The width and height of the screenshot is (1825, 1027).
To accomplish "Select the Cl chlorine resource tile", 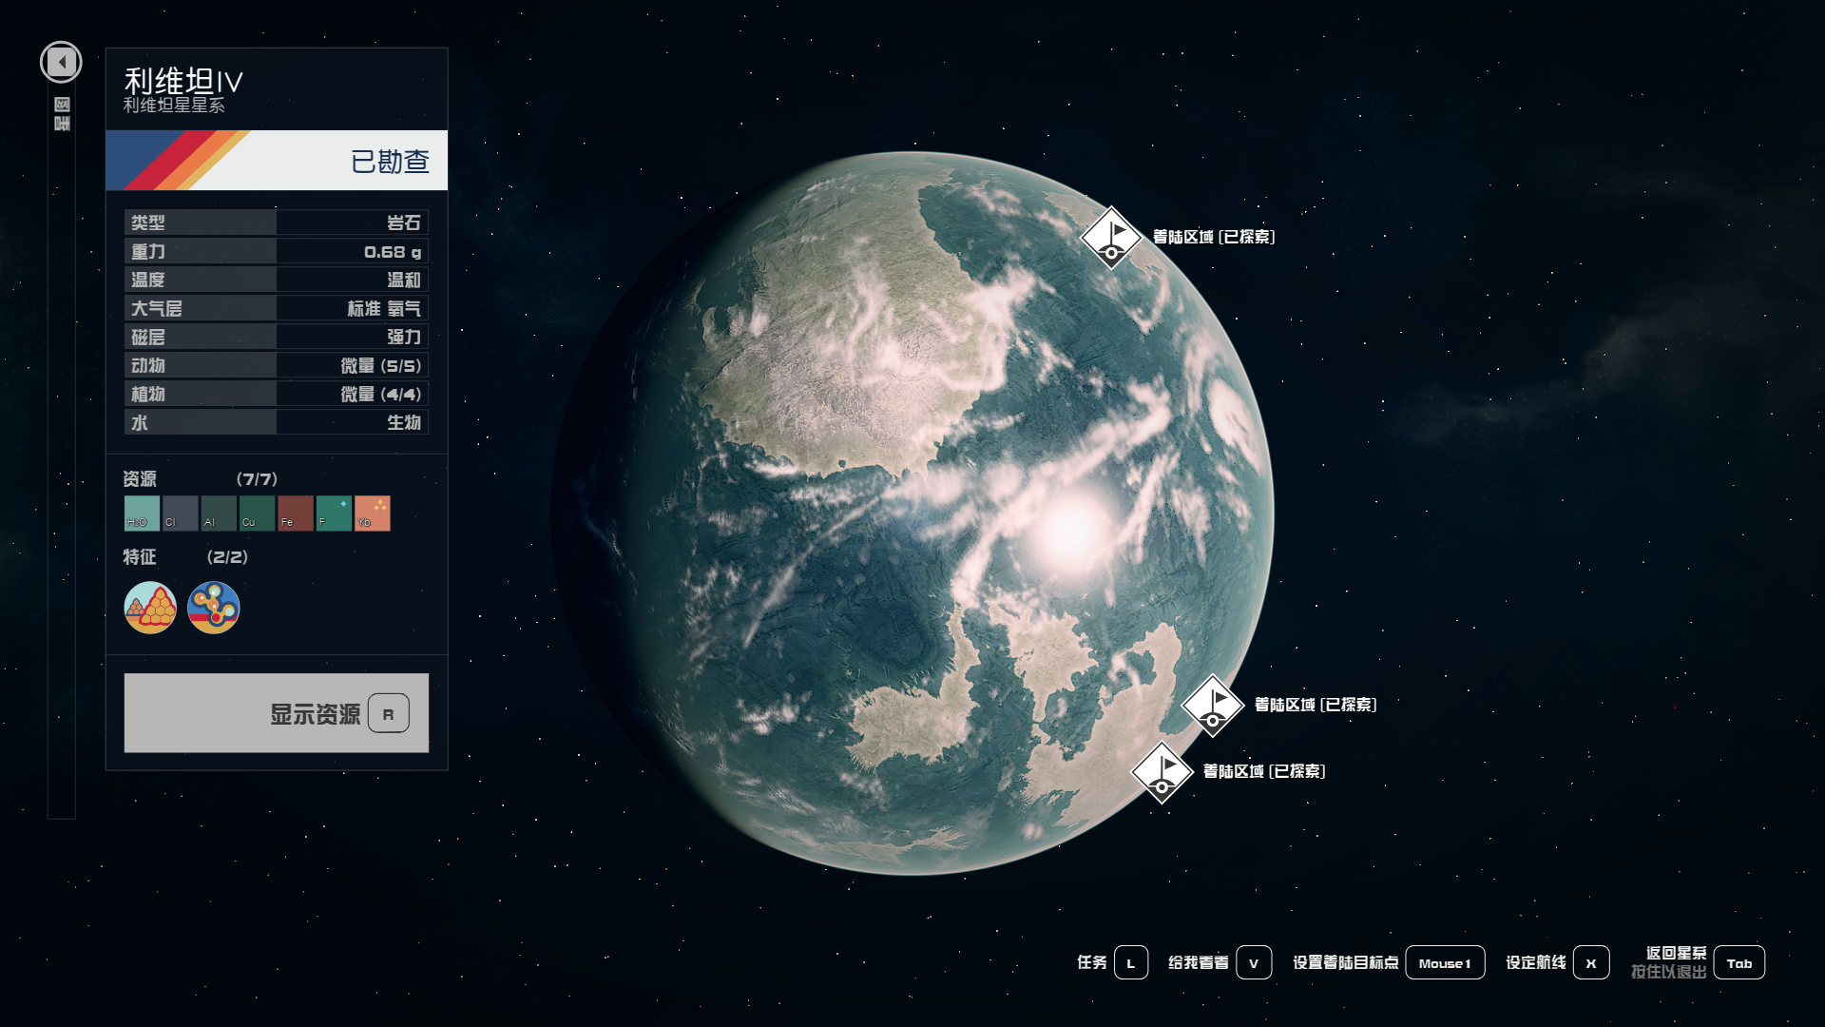I will tap(180, 513).
